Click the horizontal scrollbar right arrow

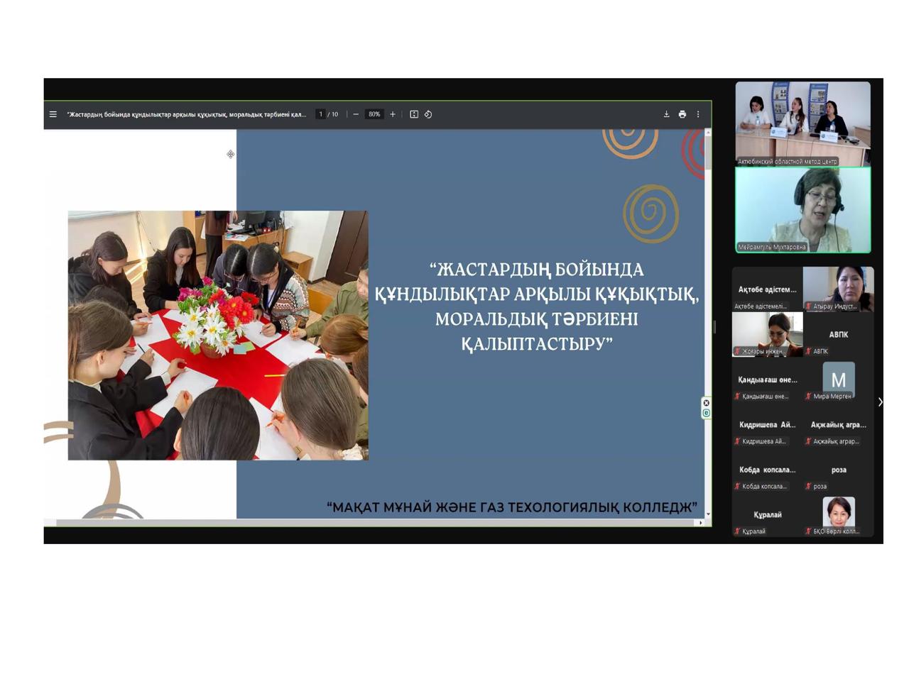point(701,523)
